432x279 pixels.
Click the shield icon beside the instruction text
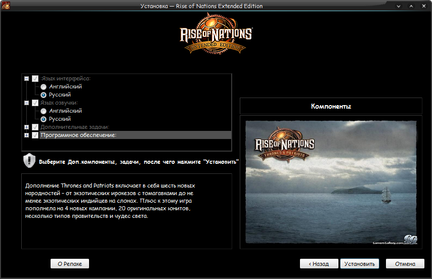click(x=29, y=161)
